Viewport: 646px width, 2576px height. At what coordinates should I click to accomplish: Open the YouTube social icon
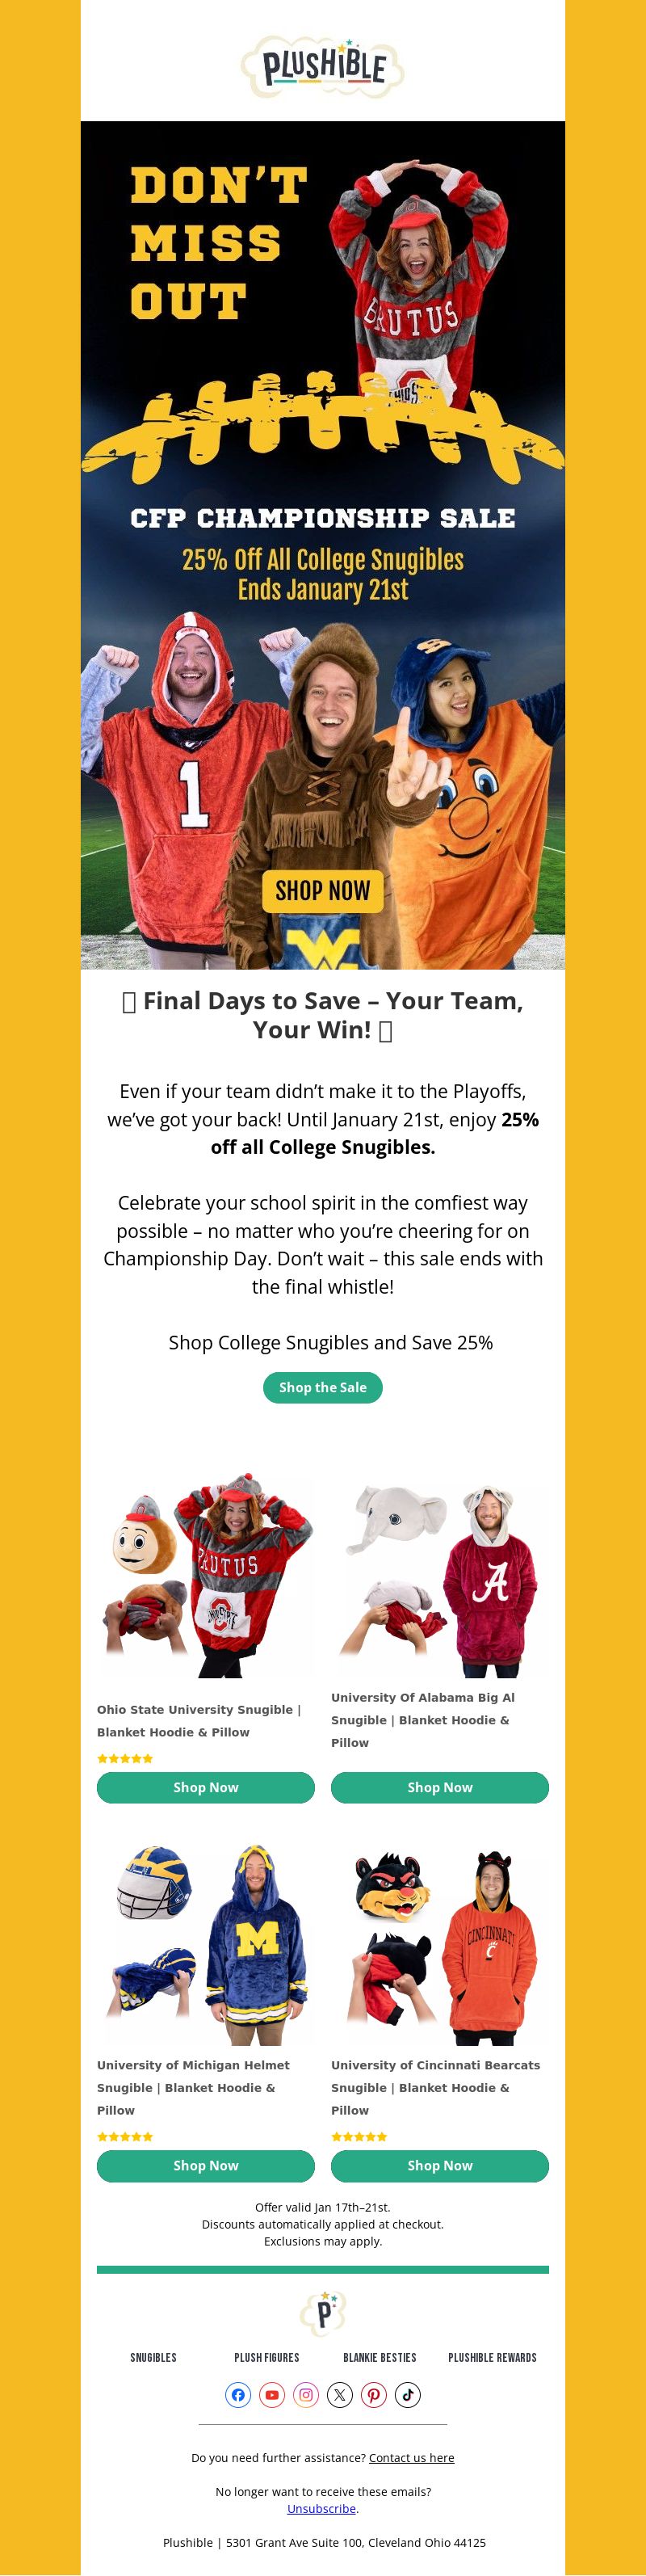point(272,2394)
